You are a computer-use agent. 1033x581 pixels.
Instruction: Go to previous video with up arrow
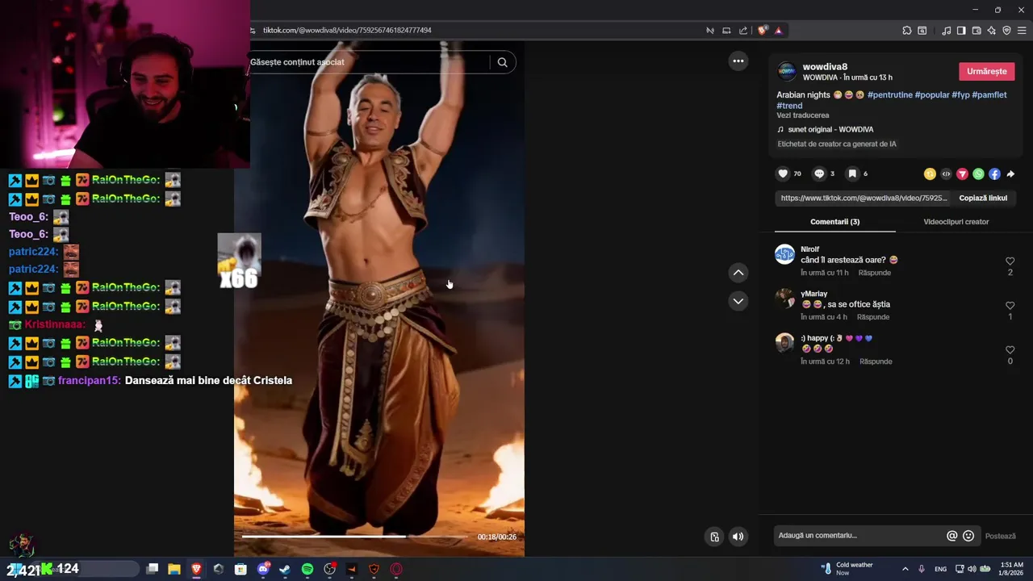click(x=738, y=273)
